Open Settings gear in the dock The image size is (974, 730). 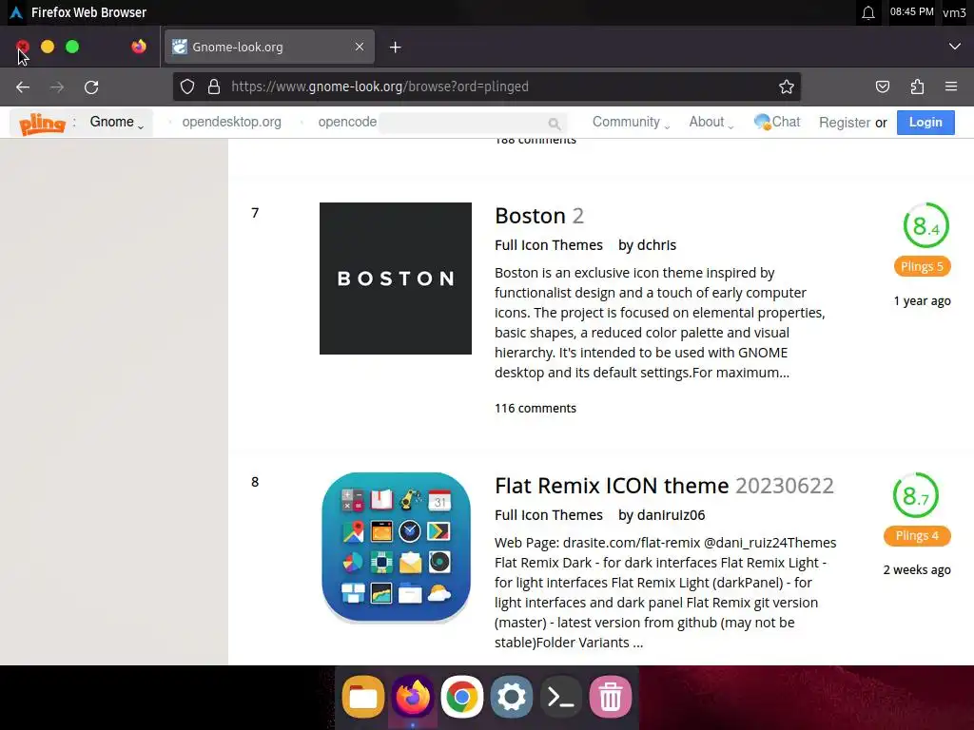pos(511,697)
